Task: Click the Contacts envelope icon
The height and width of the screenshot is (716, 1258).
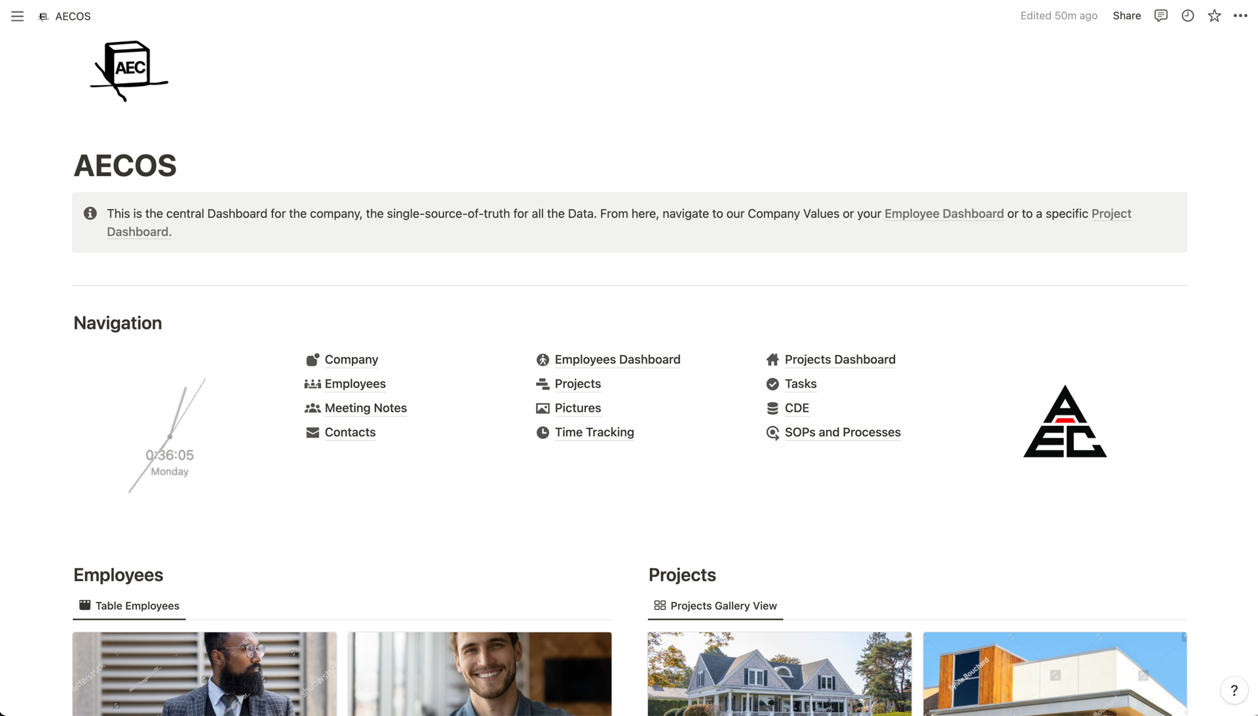Action: click(313, 432)
